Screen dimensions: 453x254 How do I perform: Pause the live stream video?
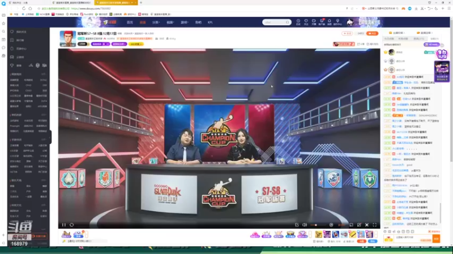point(64,225)
